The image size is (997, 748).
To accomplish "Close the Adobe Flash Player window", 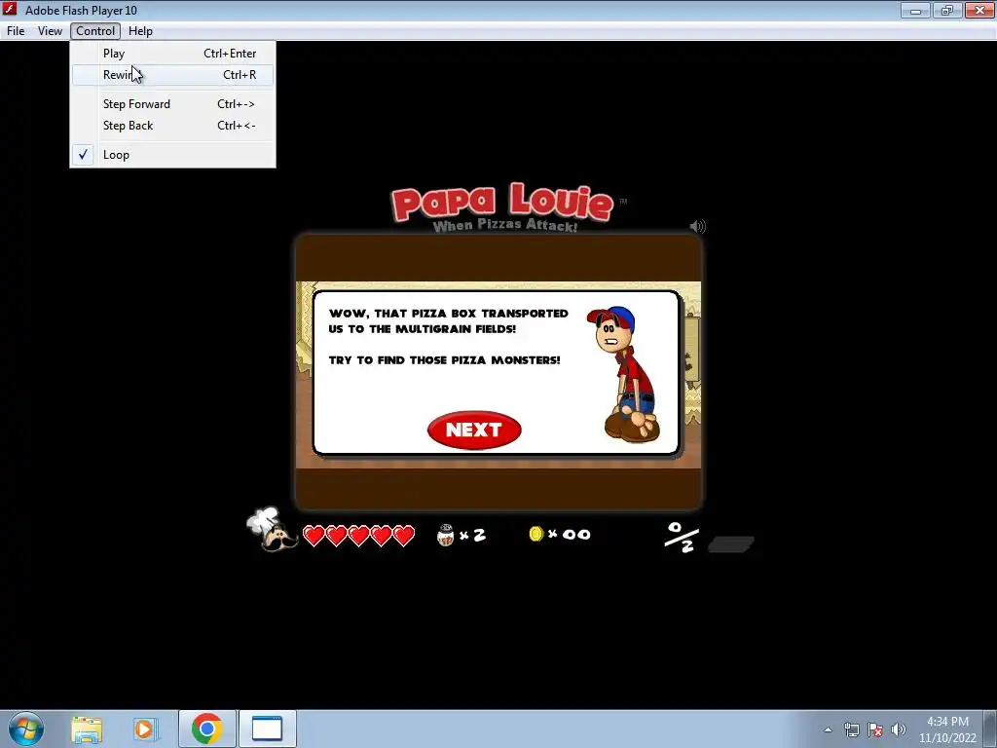I will coord(979,10).
